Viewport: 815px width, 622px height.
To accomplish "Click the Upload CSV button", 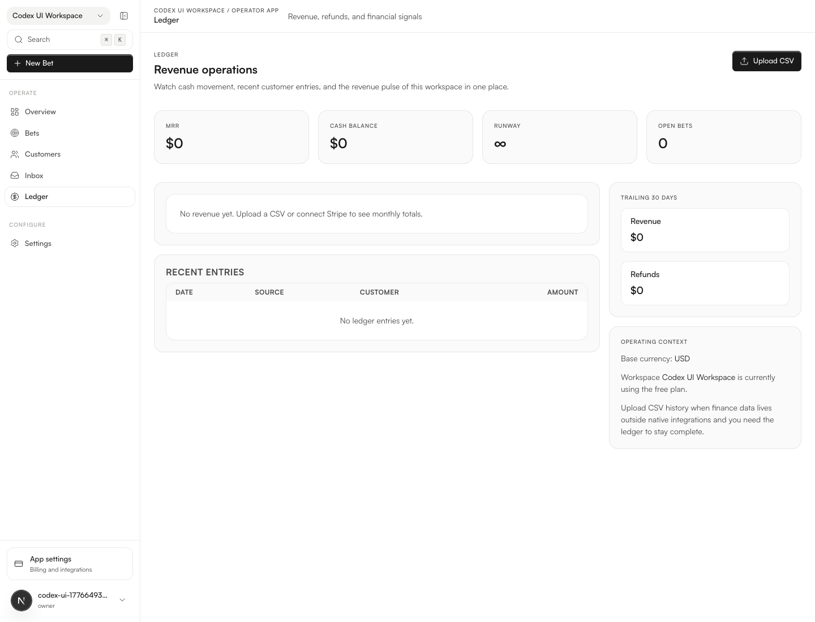I will click(766, 61).
